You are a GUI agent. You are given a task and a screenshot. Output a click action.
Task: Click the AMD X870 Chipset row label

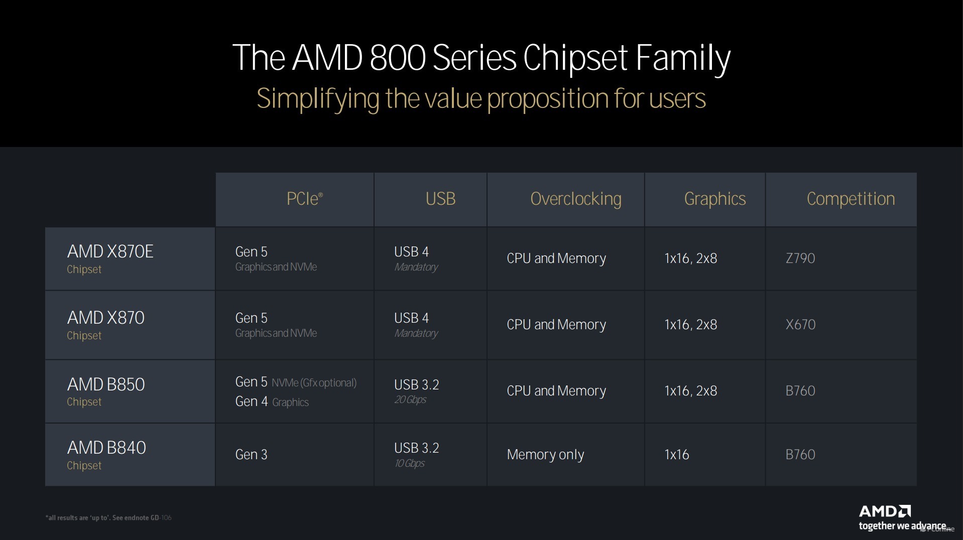pos(105,325)
